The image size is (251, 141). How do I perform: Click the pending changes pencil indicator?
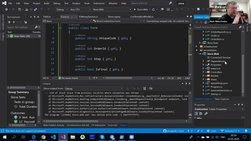(x=200, y=131)
